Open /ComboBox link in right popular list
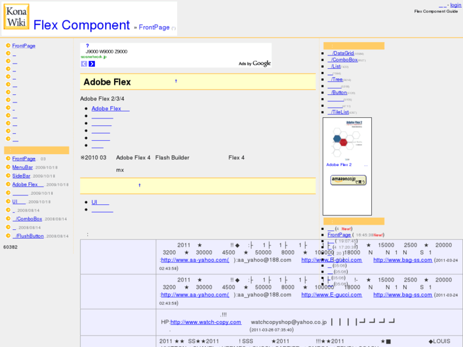Image resolution: width=463 pixels, height=347 pixels. [343, 60]
